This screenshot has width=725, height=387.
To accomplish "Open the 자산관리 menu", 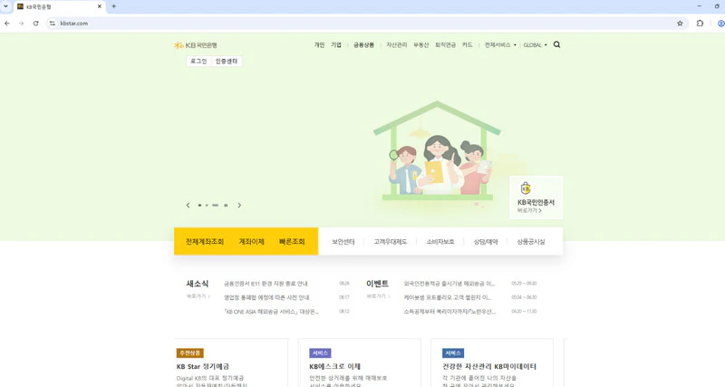I will tap(397, 44).
